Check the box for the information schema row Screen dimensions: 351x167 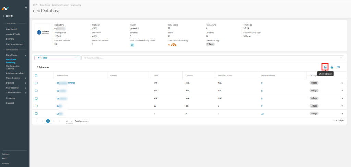click(36, 83)
